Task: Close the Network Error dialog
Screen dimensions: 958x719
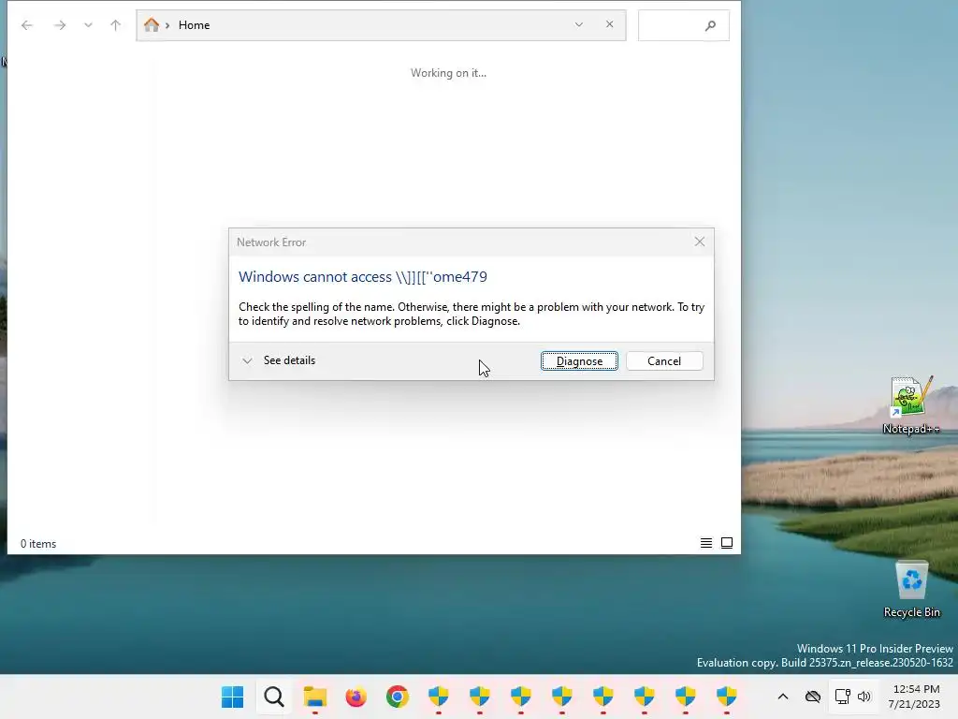Action: pos(700,242)
